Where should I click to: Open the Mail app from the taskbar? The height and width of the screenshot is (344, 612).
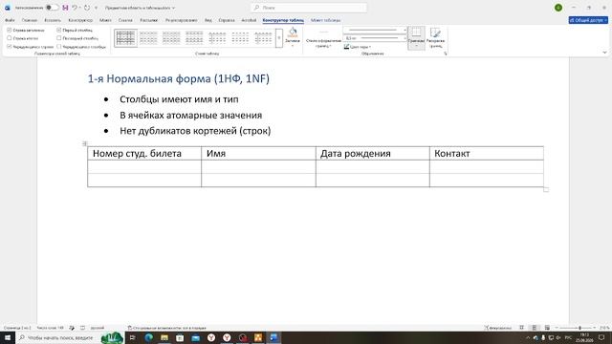pyautogui.click(x=195, y=337)
